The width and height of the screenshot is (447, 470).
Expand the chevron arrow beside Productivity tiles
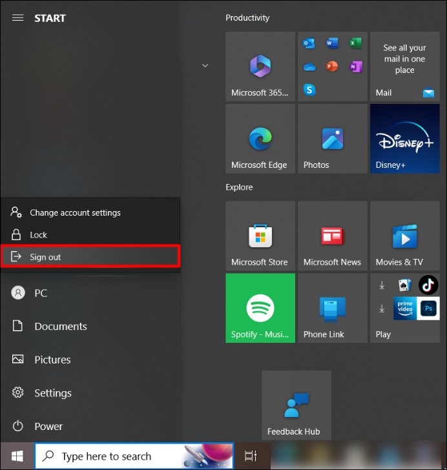pos(205,65)
